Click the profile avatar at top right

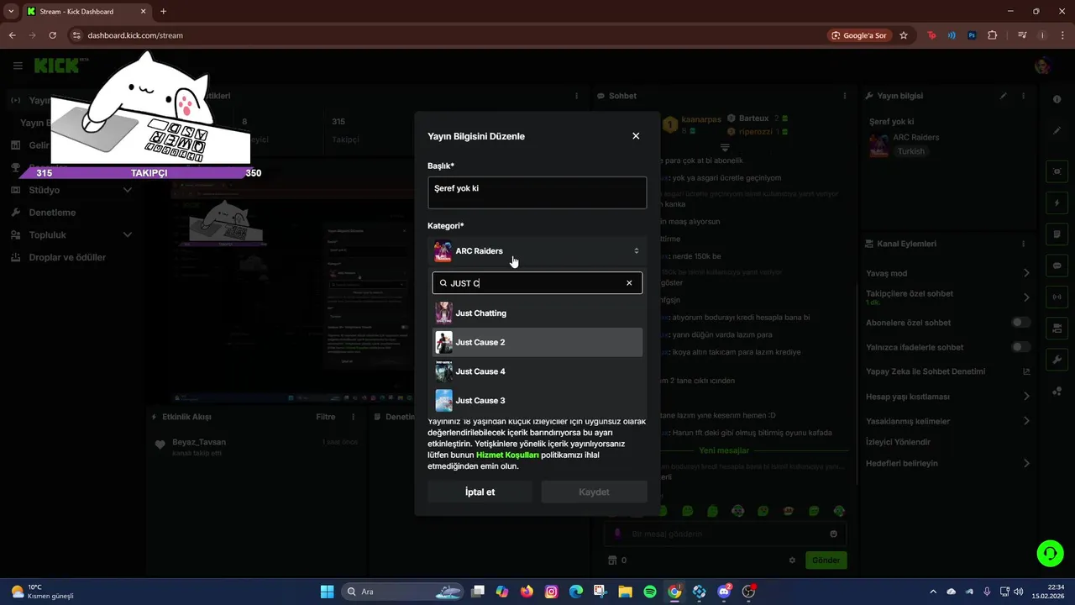pyautogui.click(x=1043, y=66)
